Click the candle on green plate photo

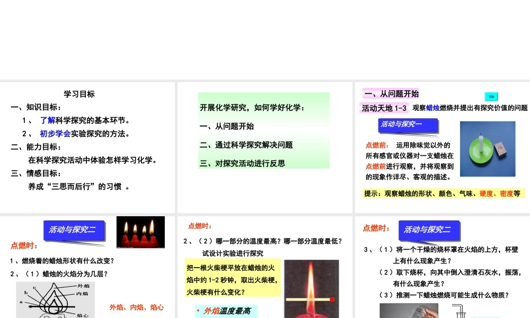click(487, 149)
